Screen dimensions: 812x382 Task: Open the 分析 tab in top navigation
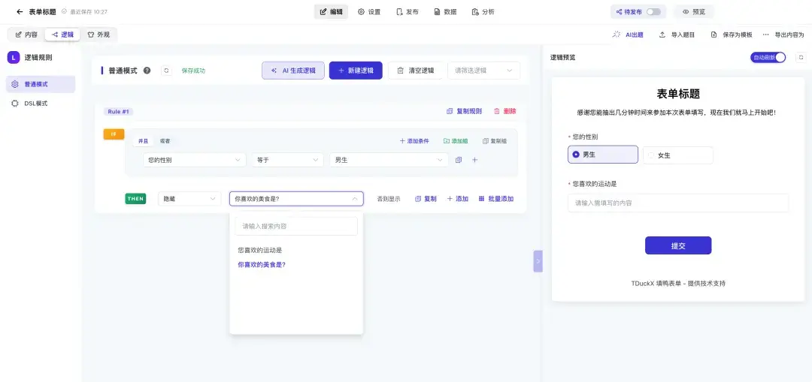[x=483, y=12]
